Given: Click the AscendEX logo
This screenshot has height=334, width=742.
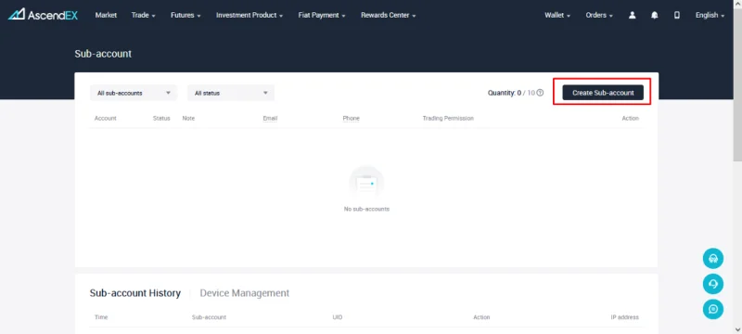Looking at the screenshot, I should (x=43, y=15).
